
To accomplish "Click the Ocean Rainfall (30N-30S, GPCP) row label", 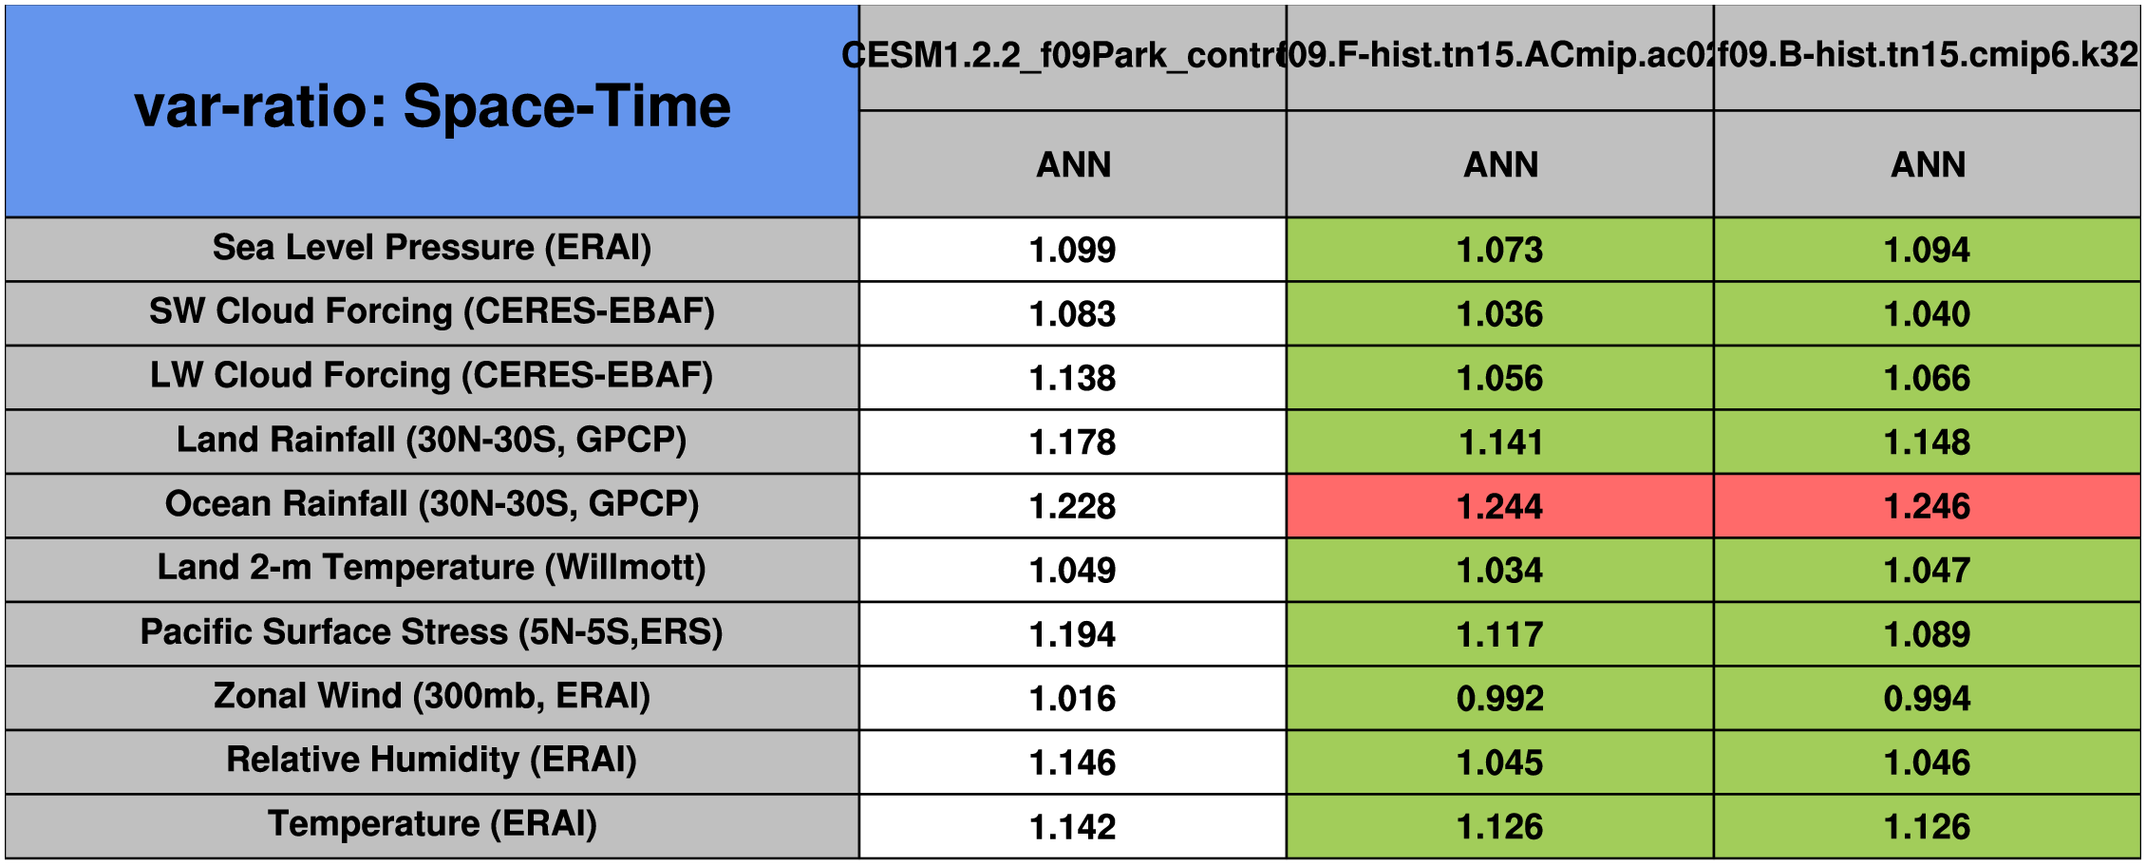I will (x=432, y=505).
